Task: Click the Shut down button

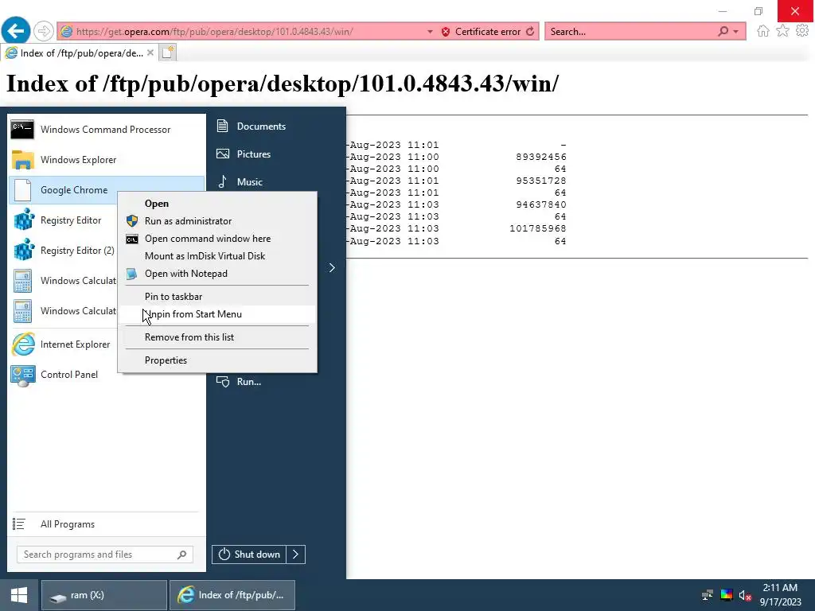Action: [249, 555]
